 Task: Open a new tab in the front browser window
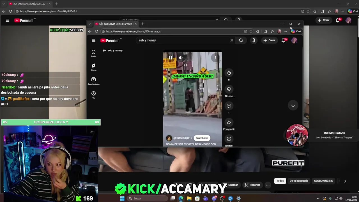[142, 24]
